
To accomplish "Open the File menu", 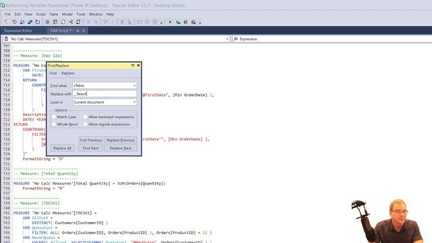I will pyautogui.click(x=7, y=14).
